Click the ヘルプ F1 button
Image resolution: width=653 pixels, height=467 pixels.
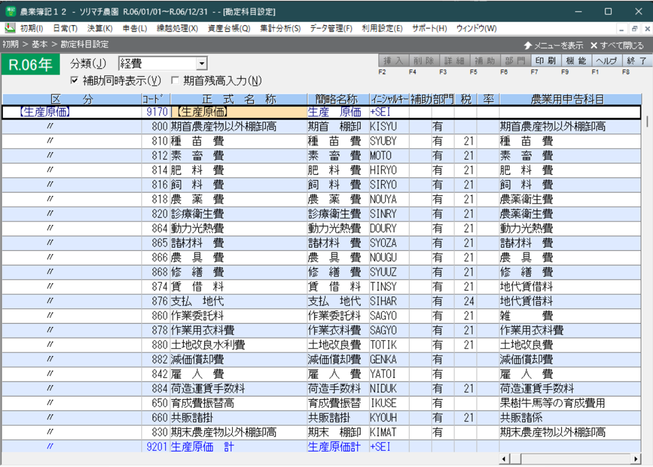pyautogui.click(x=607, y=61)
